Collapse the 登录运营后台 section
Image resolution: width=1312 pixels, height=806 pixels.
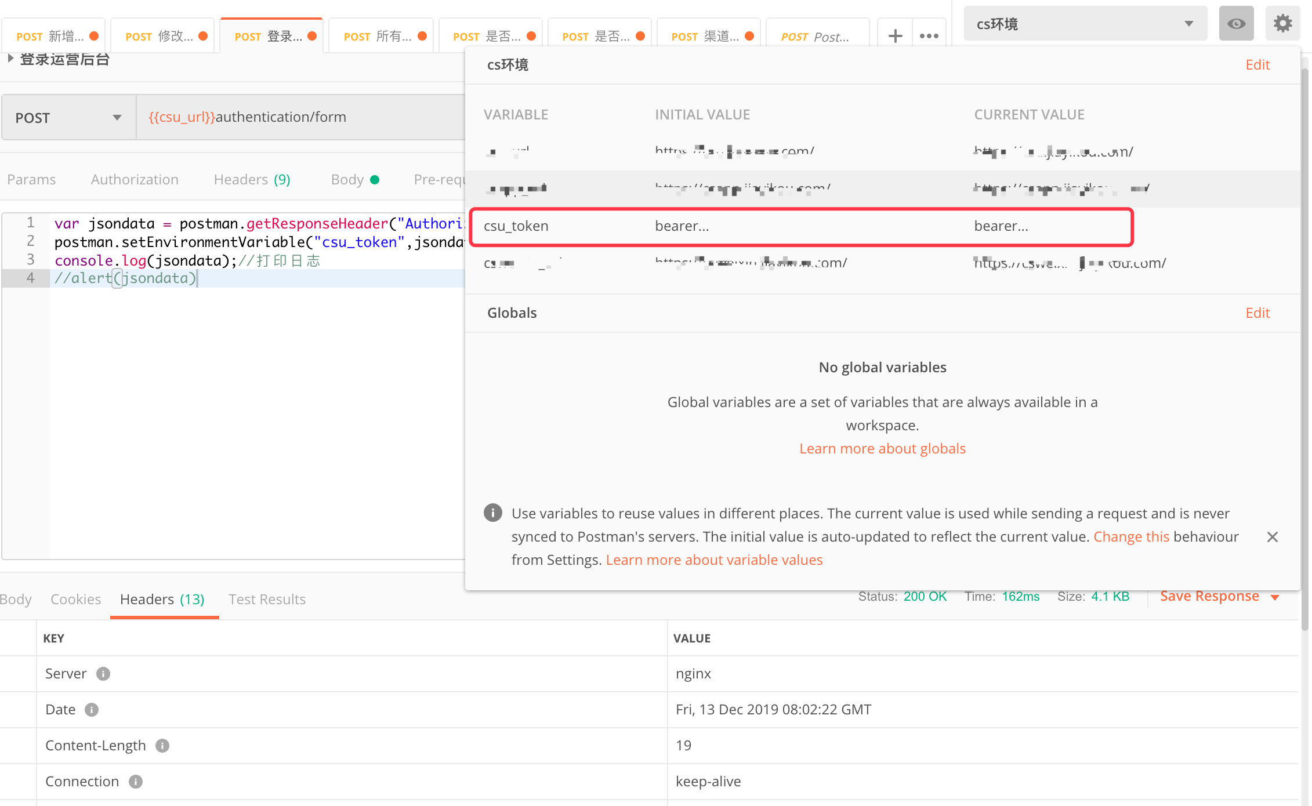(10, 57)
